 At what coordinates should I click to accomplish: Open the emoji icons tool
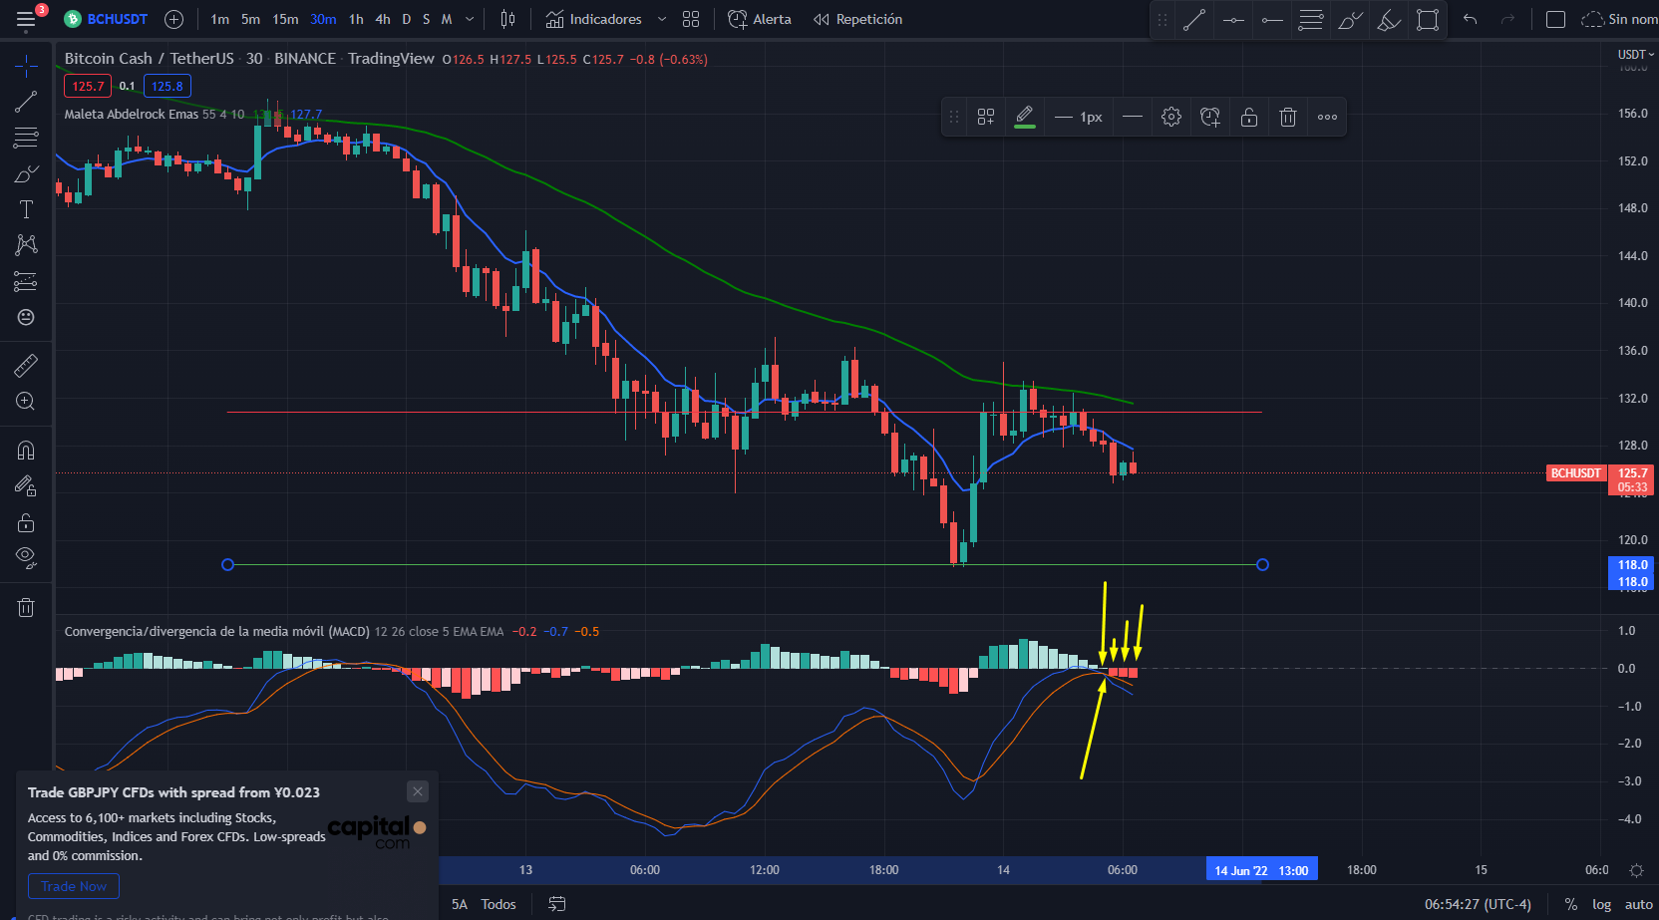click(x=26, y=317)
